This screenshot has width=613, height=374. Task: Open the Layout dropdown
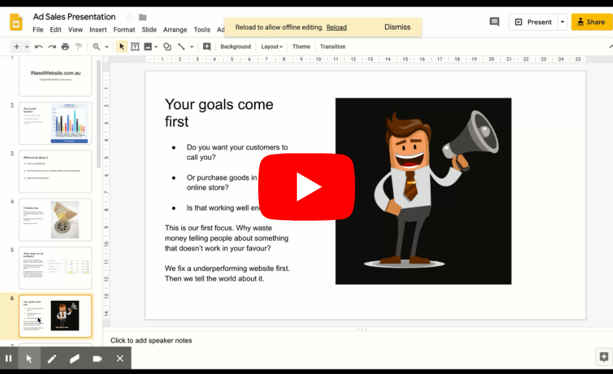[x=272, y=47]
